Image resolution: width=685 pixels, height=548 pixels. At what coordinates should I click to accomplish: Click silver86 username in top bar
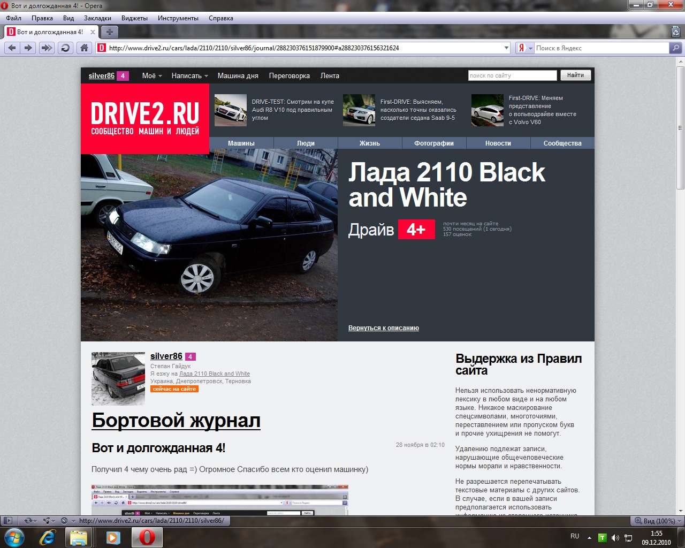(102, 75)
